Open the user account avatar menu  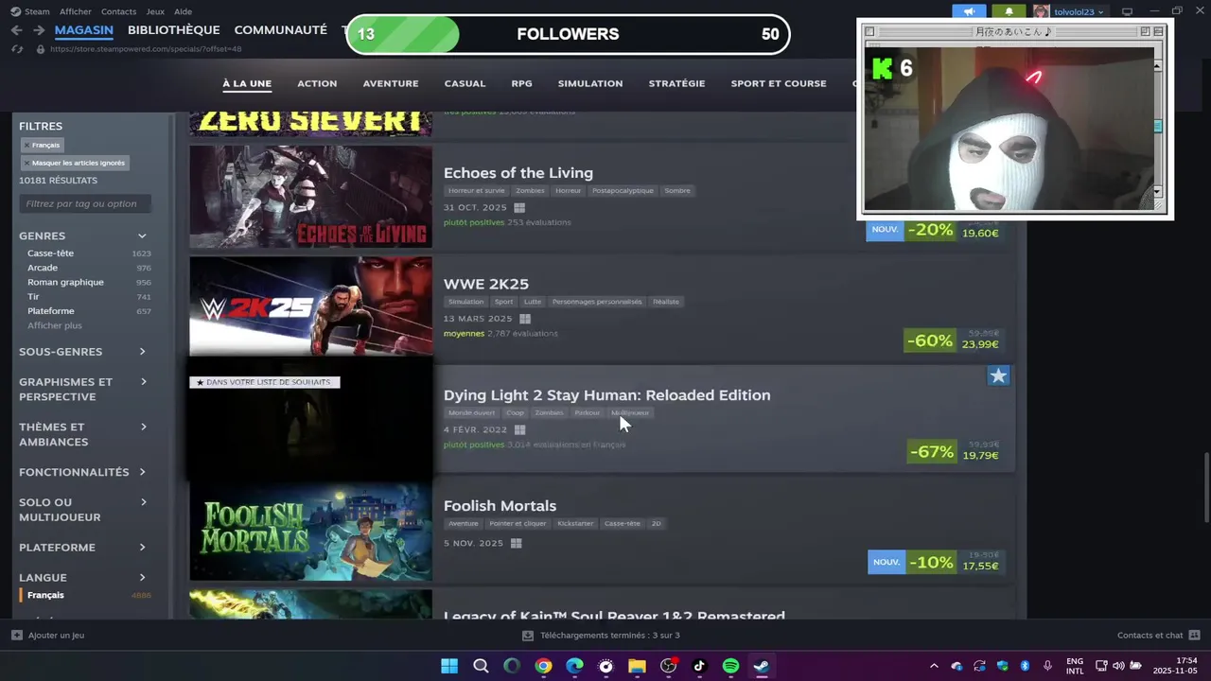click(x=1042, y=11)
